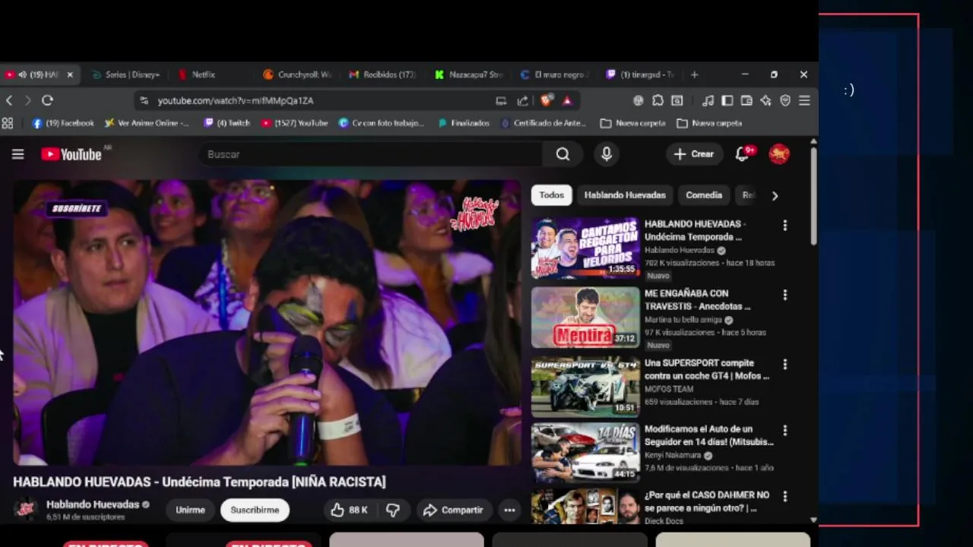Open the YouTube guide hamburger menu
This screenshot has width=973, height=547.
pyautogui.click(x=18, y=154)
